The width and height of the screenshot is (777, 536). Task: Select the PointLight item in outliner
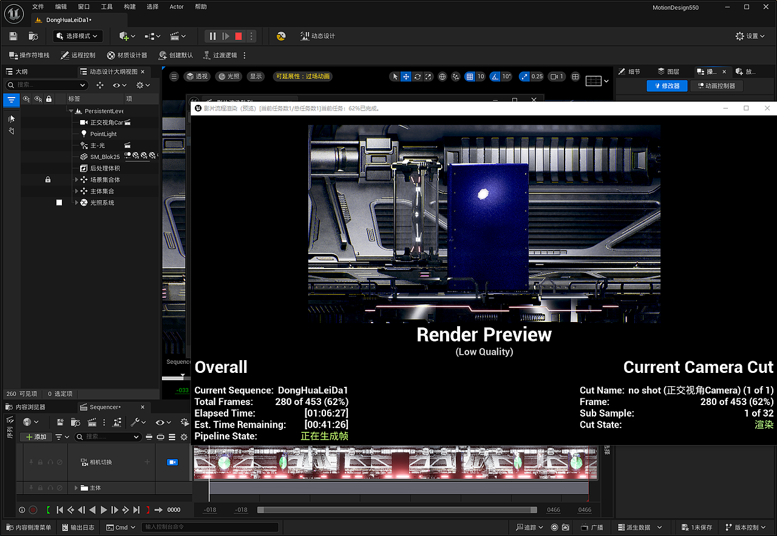[104, 134]
